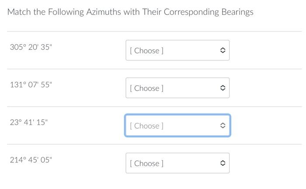Click the up-down arrow icon for 214° 45' 05"
Image resolution: width=306 pixels, height=189 pixels.
[222, 164]
